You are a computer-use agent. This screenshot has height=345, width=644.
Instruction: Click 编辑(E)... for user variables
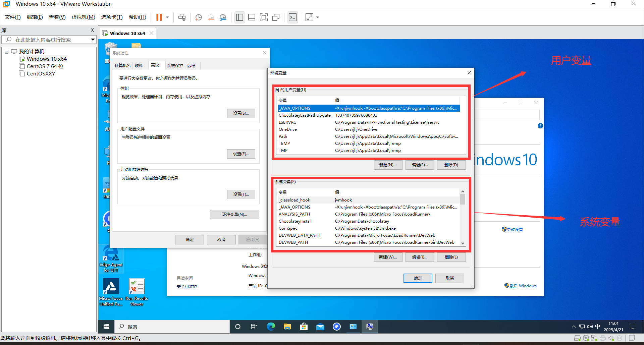tap(420, 165)
